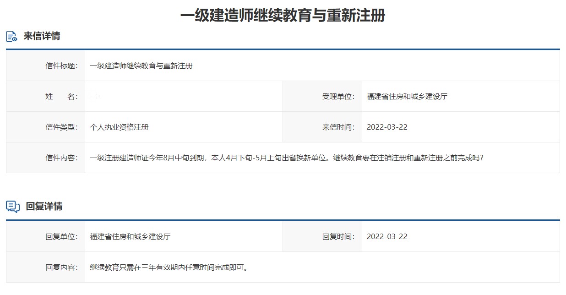Select the 回复详情 section heading text

tap(44, 207)
